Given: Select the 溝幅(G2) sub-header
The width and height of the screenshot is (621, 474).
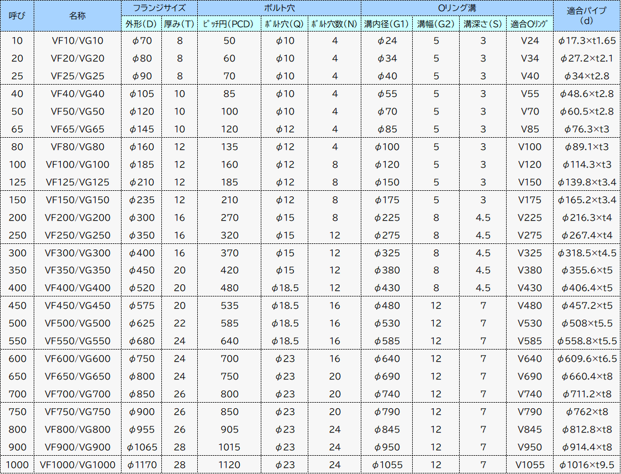Looking at the screenshot, I should [x=436, y=24].
